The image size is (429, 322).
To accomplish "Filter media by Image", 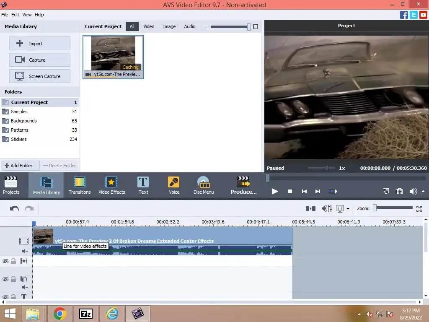I will coord(169,26).
